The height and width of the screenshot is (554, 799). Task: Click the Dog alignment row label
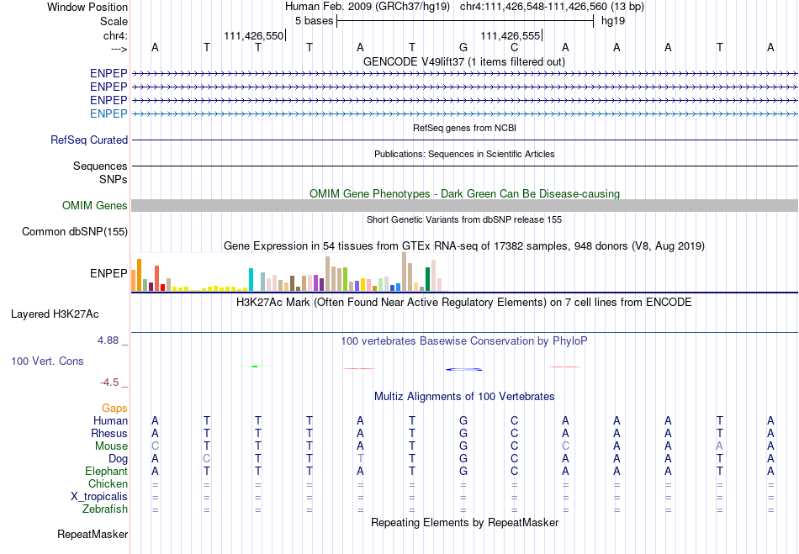click(118, 459)
